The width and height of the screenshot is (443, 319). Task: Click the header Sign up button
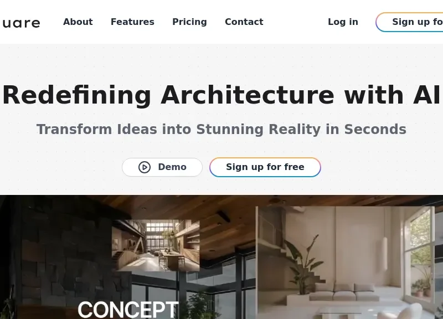coord(410,22)
